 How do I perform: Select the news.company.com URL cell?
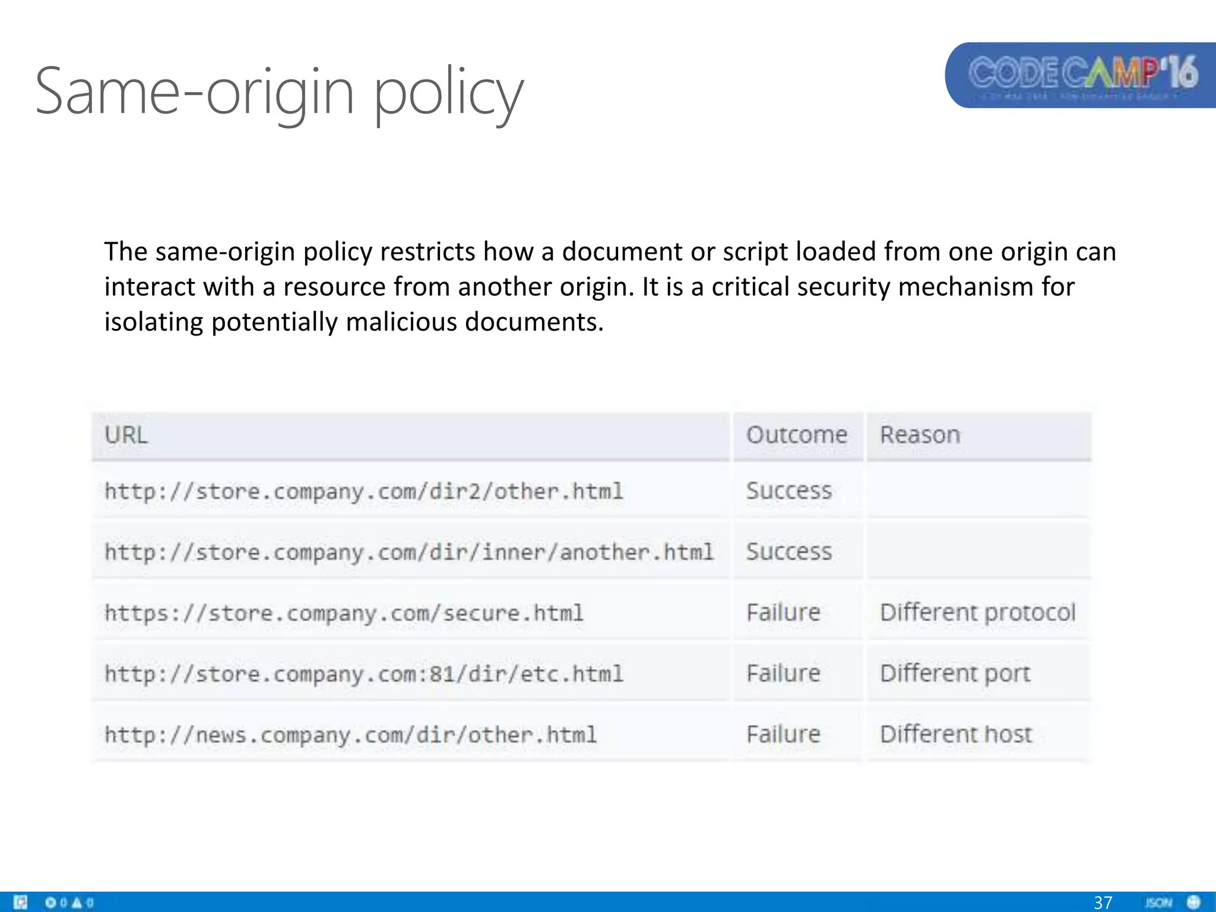pos(410,734)
